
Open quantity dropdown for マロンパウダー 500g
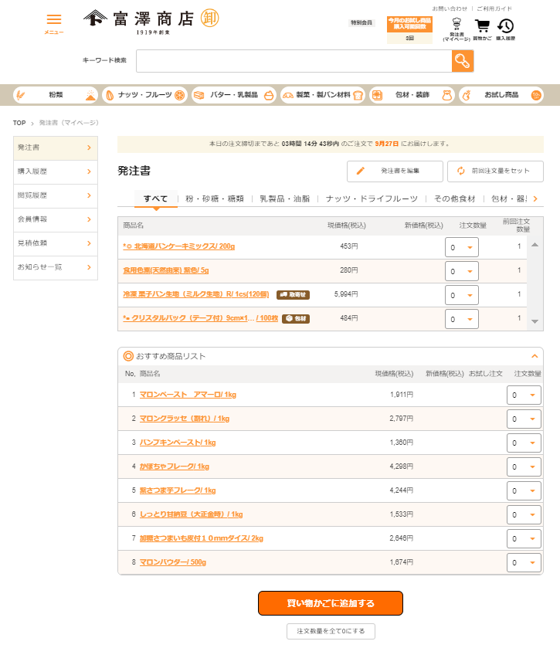pos(524,563)
